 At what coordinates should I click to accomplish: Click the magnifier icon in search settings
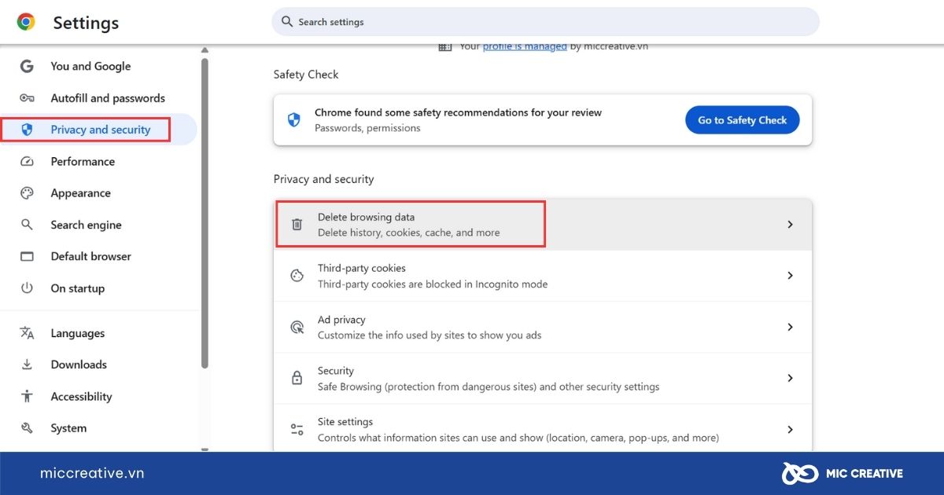287,22
